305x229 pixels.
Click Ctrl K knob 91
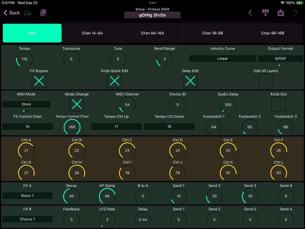tap(228, 173)
